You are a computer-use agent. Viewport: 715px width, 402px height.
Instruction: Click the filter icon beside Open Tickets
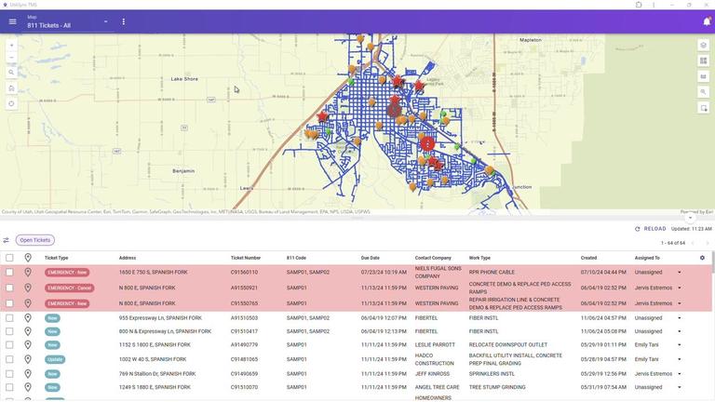click(7, 240)
